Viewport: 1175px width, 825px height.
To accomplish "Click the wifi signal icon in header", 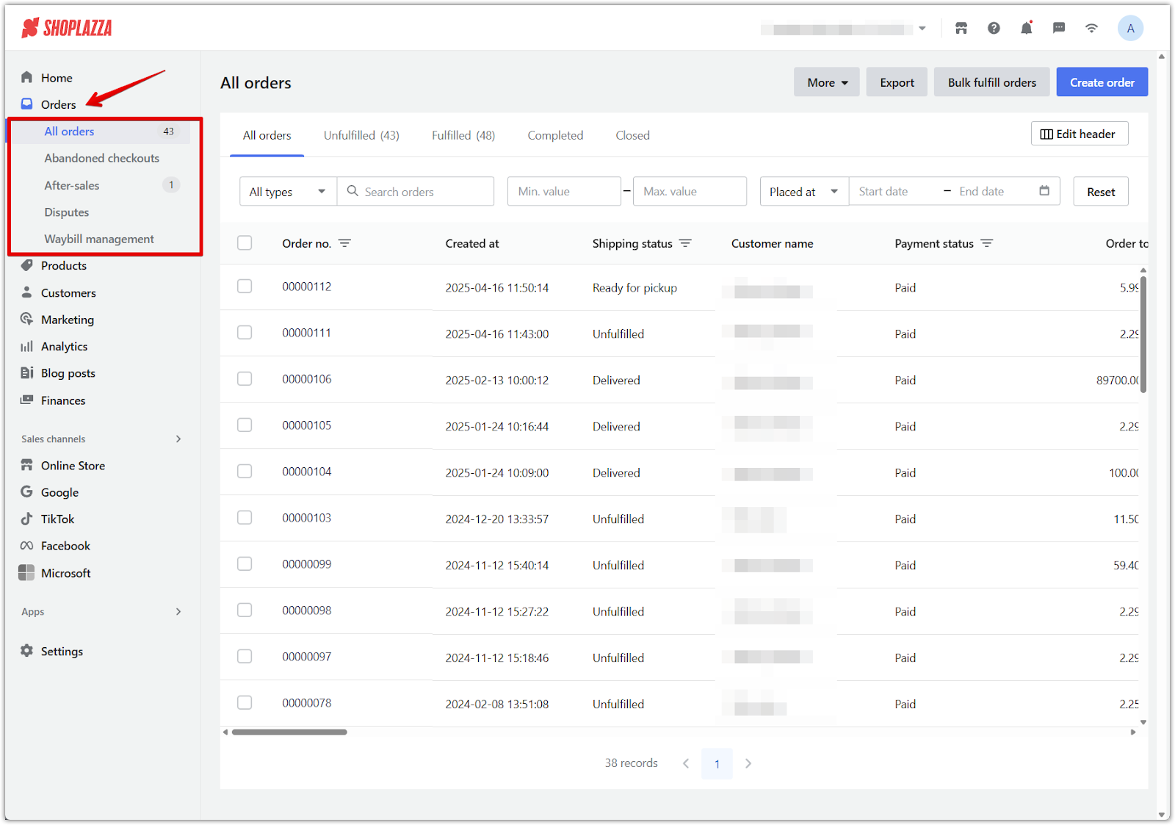I will 1091,28.
